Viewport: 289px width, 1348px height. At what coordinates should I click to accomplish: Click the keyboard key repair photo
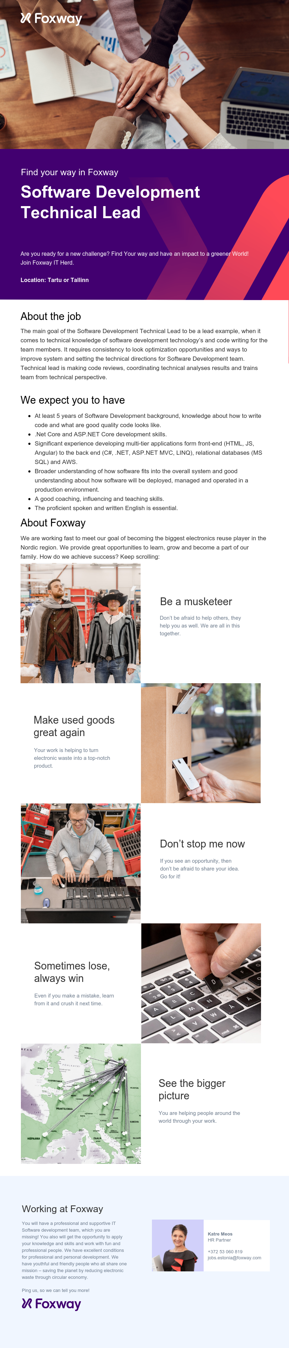click(x=201, y=983)
